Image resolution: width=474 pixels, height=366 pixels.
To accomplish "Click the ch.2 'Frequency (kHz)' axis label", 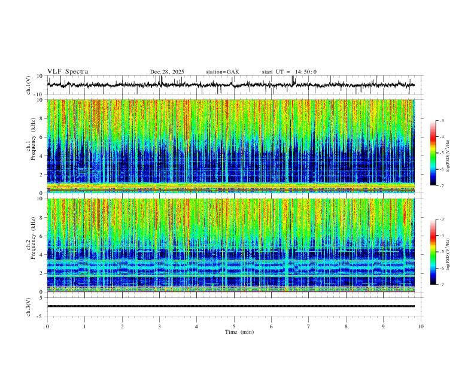I will (x=33, y=238).
